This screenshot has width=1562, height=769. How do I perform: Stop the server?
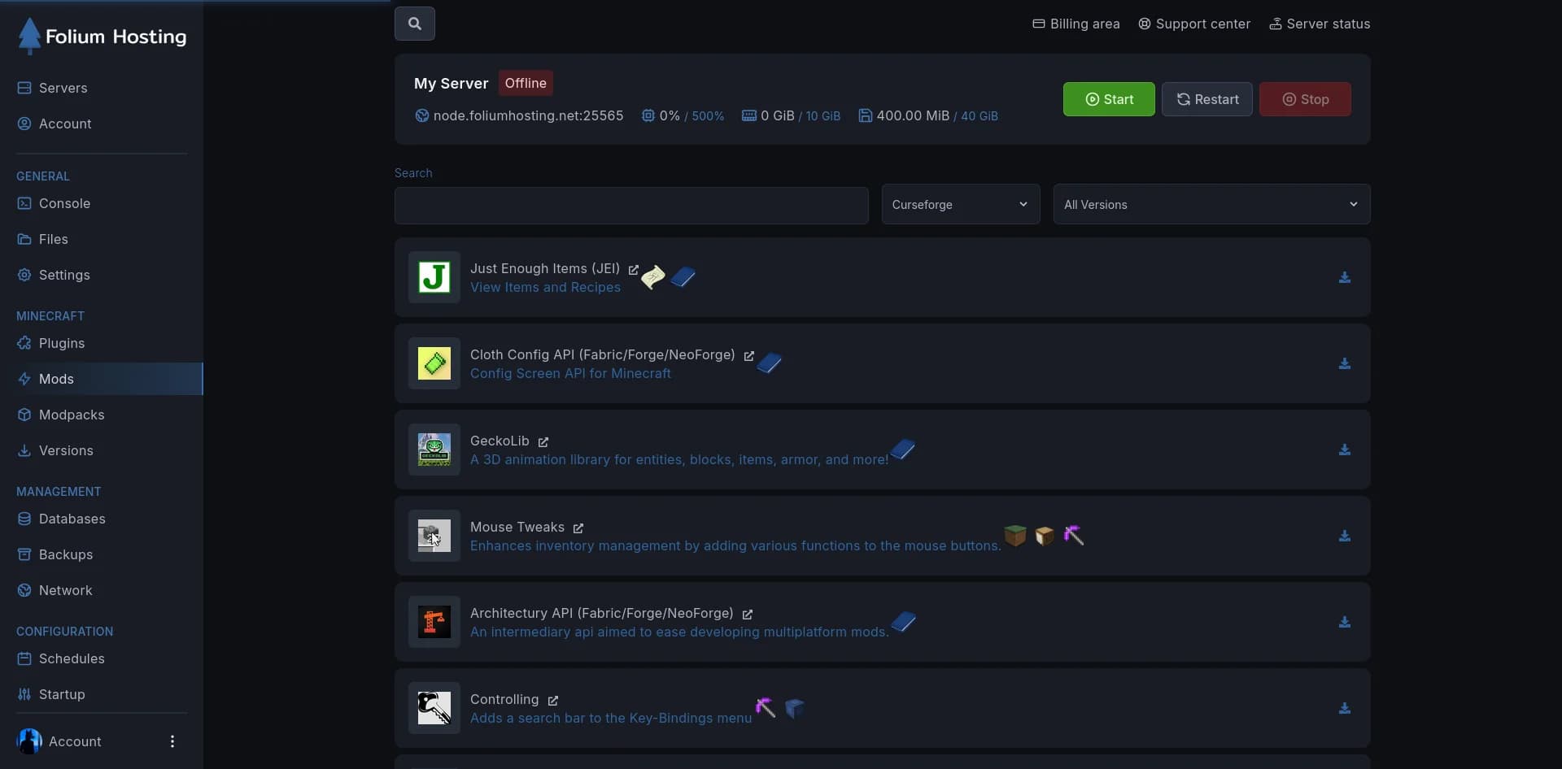tap(1305, 99)
